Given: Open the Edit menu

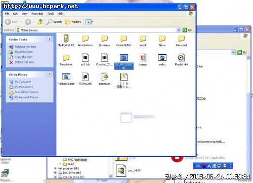Looking at the screenshot, I should click(15, 14).
